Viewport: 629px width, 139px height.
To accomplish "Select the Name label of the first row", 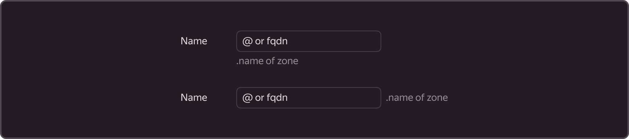I will (x=194, y=41).
